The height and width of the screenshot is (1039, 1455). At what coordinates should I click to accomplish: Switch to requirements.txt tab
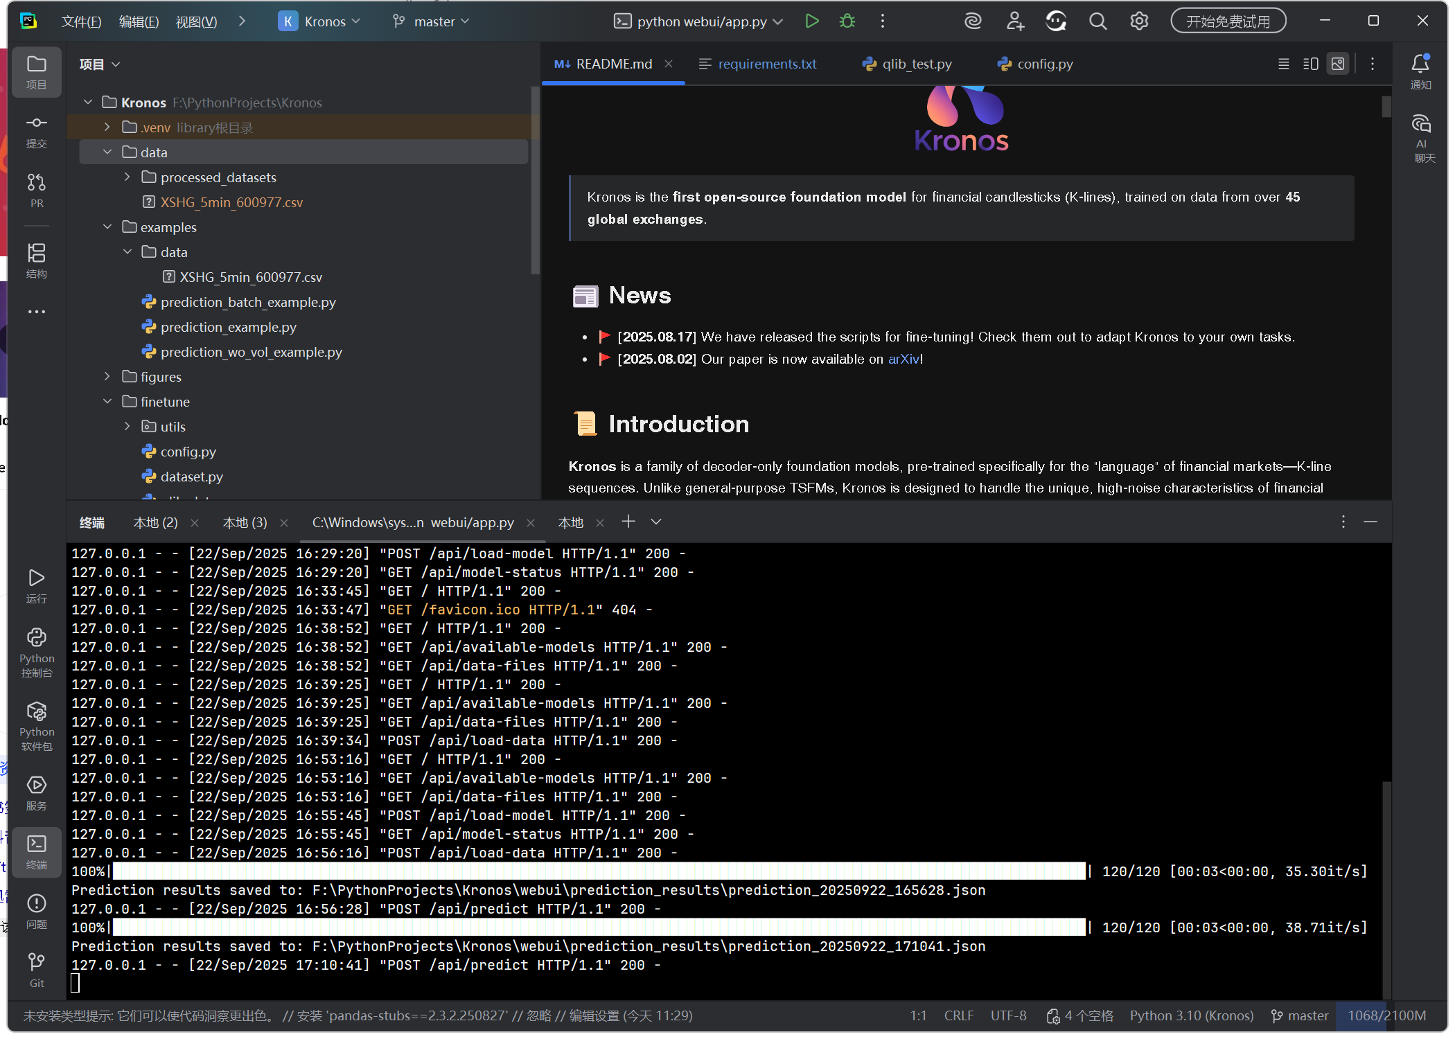758,64
